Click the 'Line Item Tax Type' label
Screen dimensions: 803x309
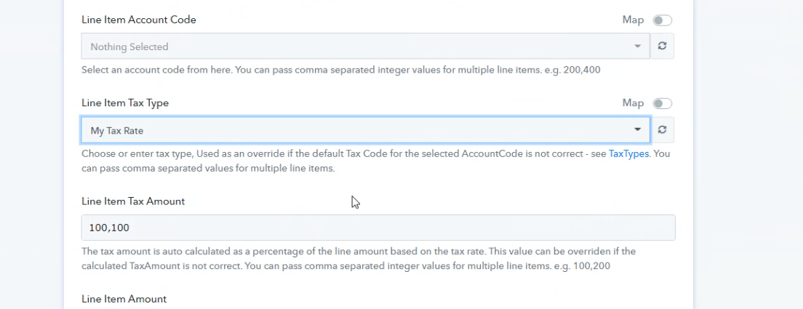coord(125,103)
